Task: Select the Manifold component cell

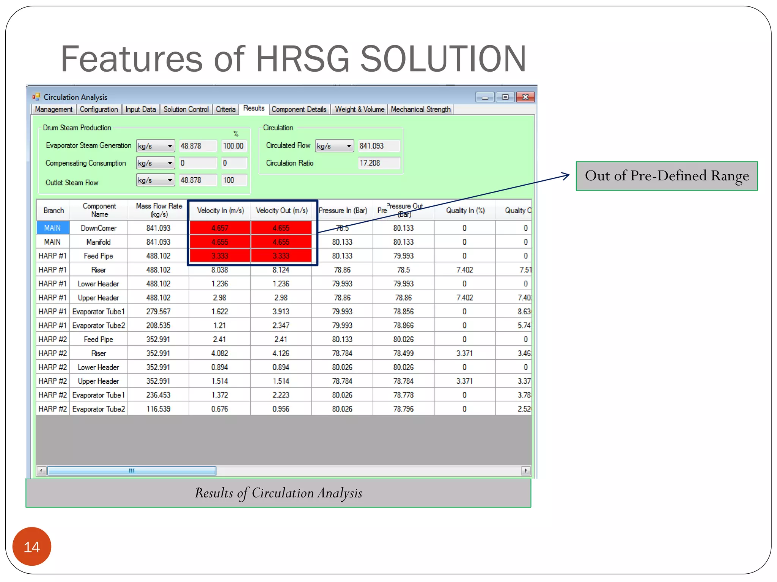Action: click(99, 242)
